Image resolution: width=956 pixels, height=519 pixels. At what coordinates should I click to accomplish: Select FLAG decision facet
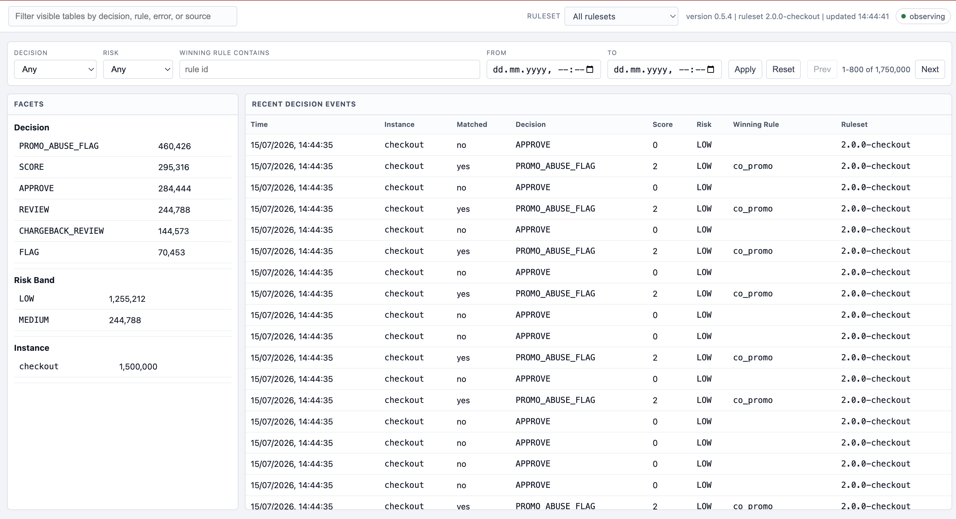122,252
